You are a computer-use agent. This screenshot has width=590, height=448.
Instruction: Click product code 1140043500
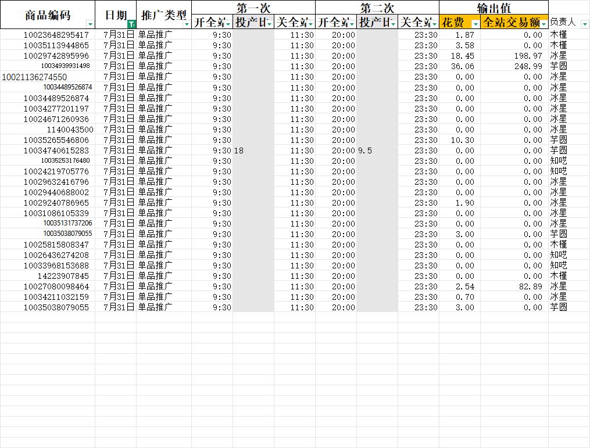click(70, 130)
